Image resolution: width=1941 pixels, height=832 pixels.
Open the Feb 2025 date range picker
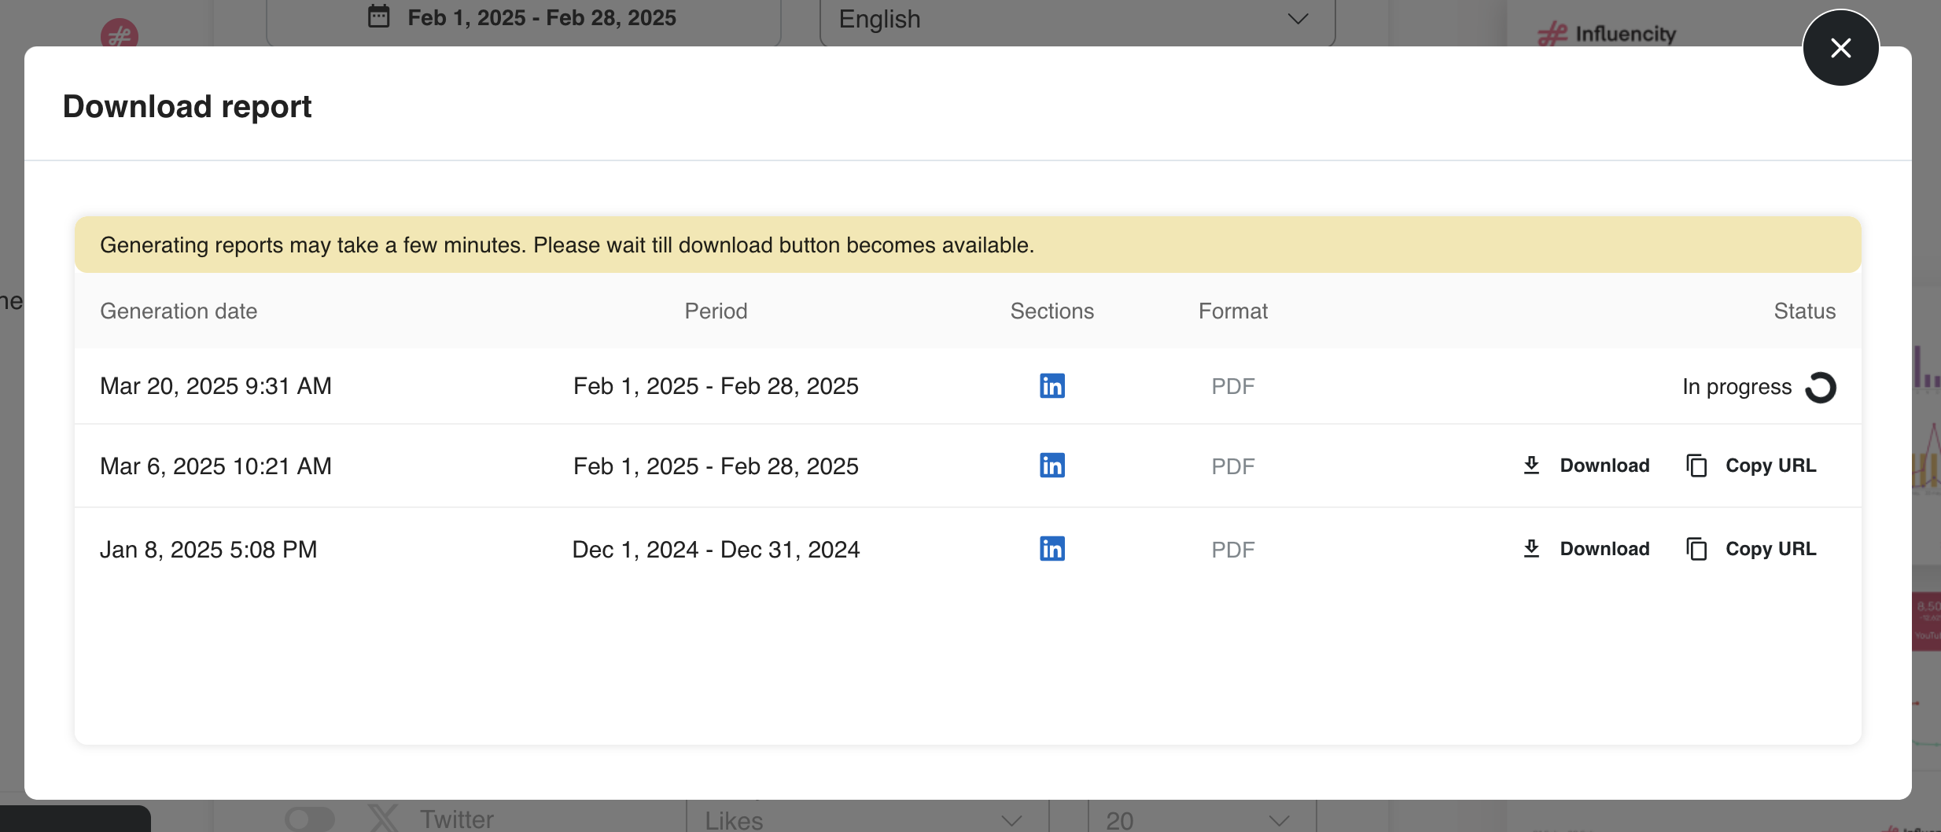523,18
